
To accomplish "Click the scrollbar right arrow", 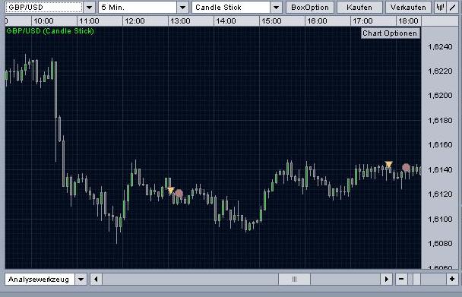I will (386, 279).
